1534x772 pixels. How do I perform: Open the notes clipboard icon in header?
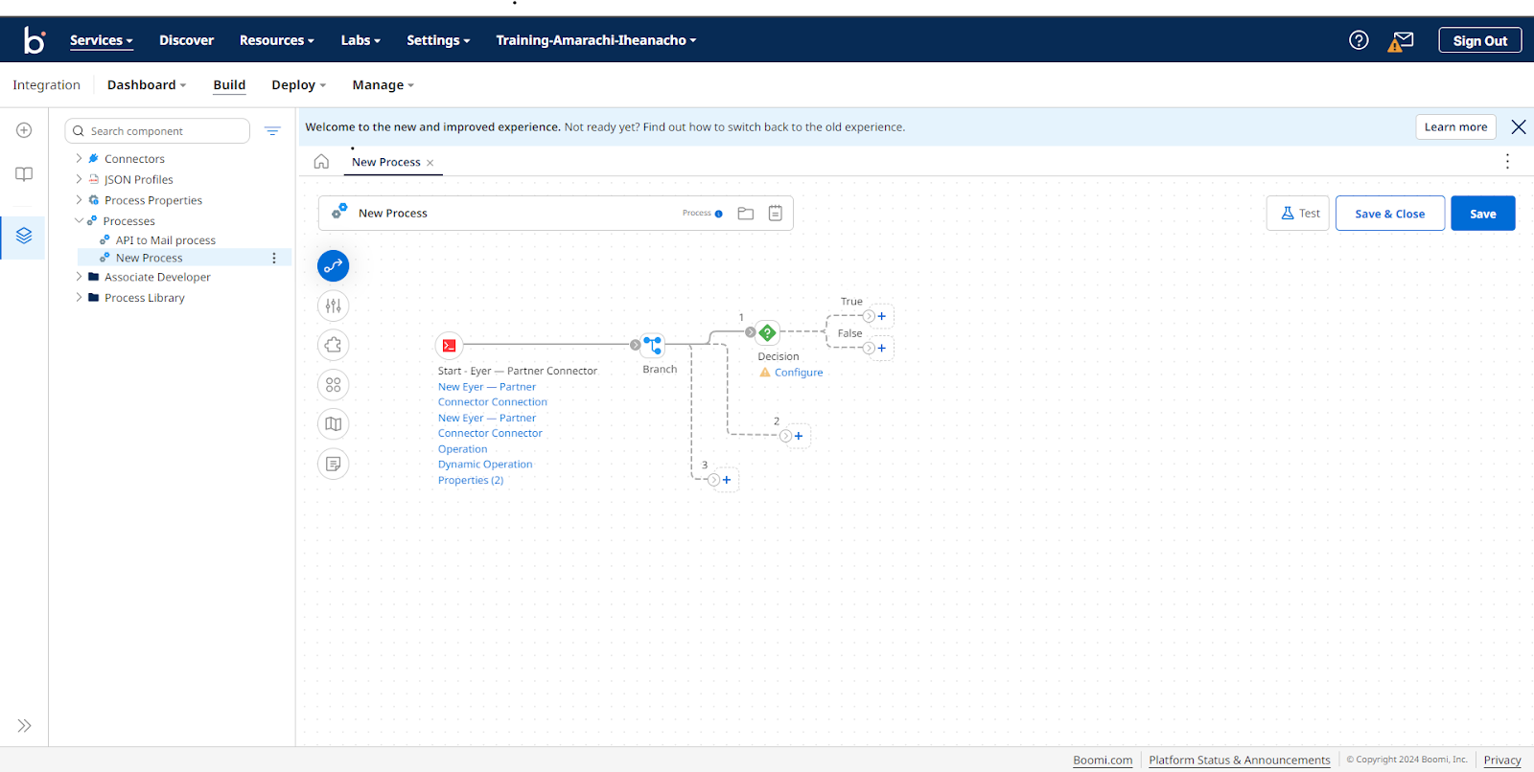coord(776,214)
